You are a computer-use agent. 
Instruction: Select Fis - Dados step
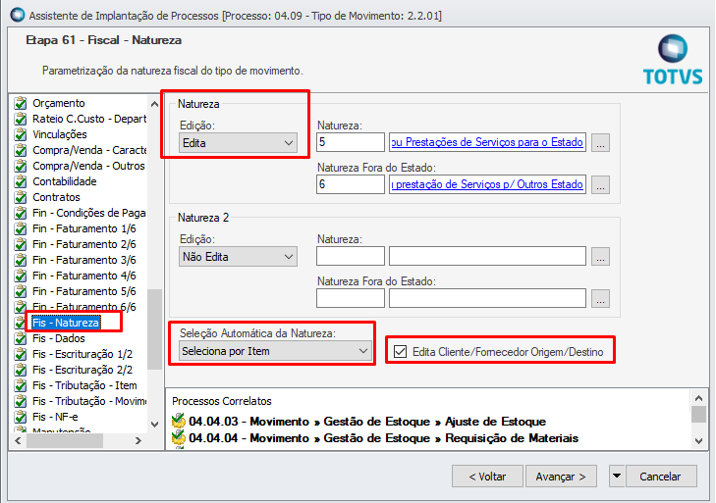coord(59,338)
